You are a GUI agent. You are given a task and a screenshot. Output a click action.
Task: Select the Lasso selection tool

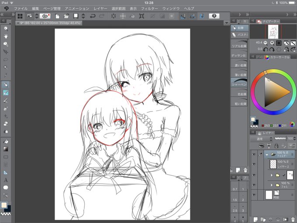coord(6,59)
